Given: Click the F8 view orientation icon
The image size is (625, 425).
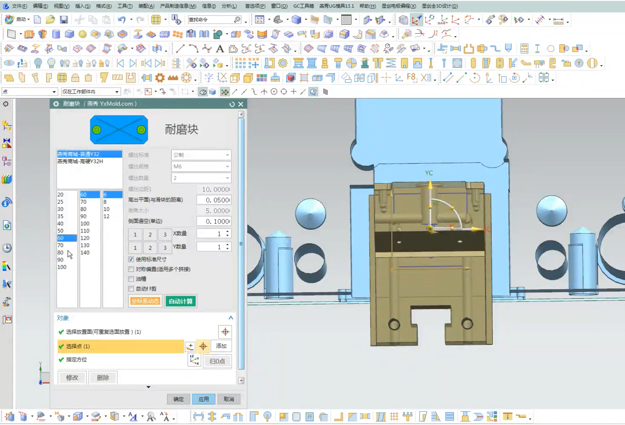Looking at the screenshot, I should 412,78.
